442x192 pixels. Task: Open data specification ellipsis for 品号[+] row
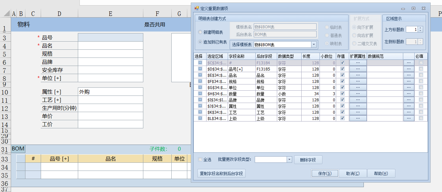[x=408, y=69]
